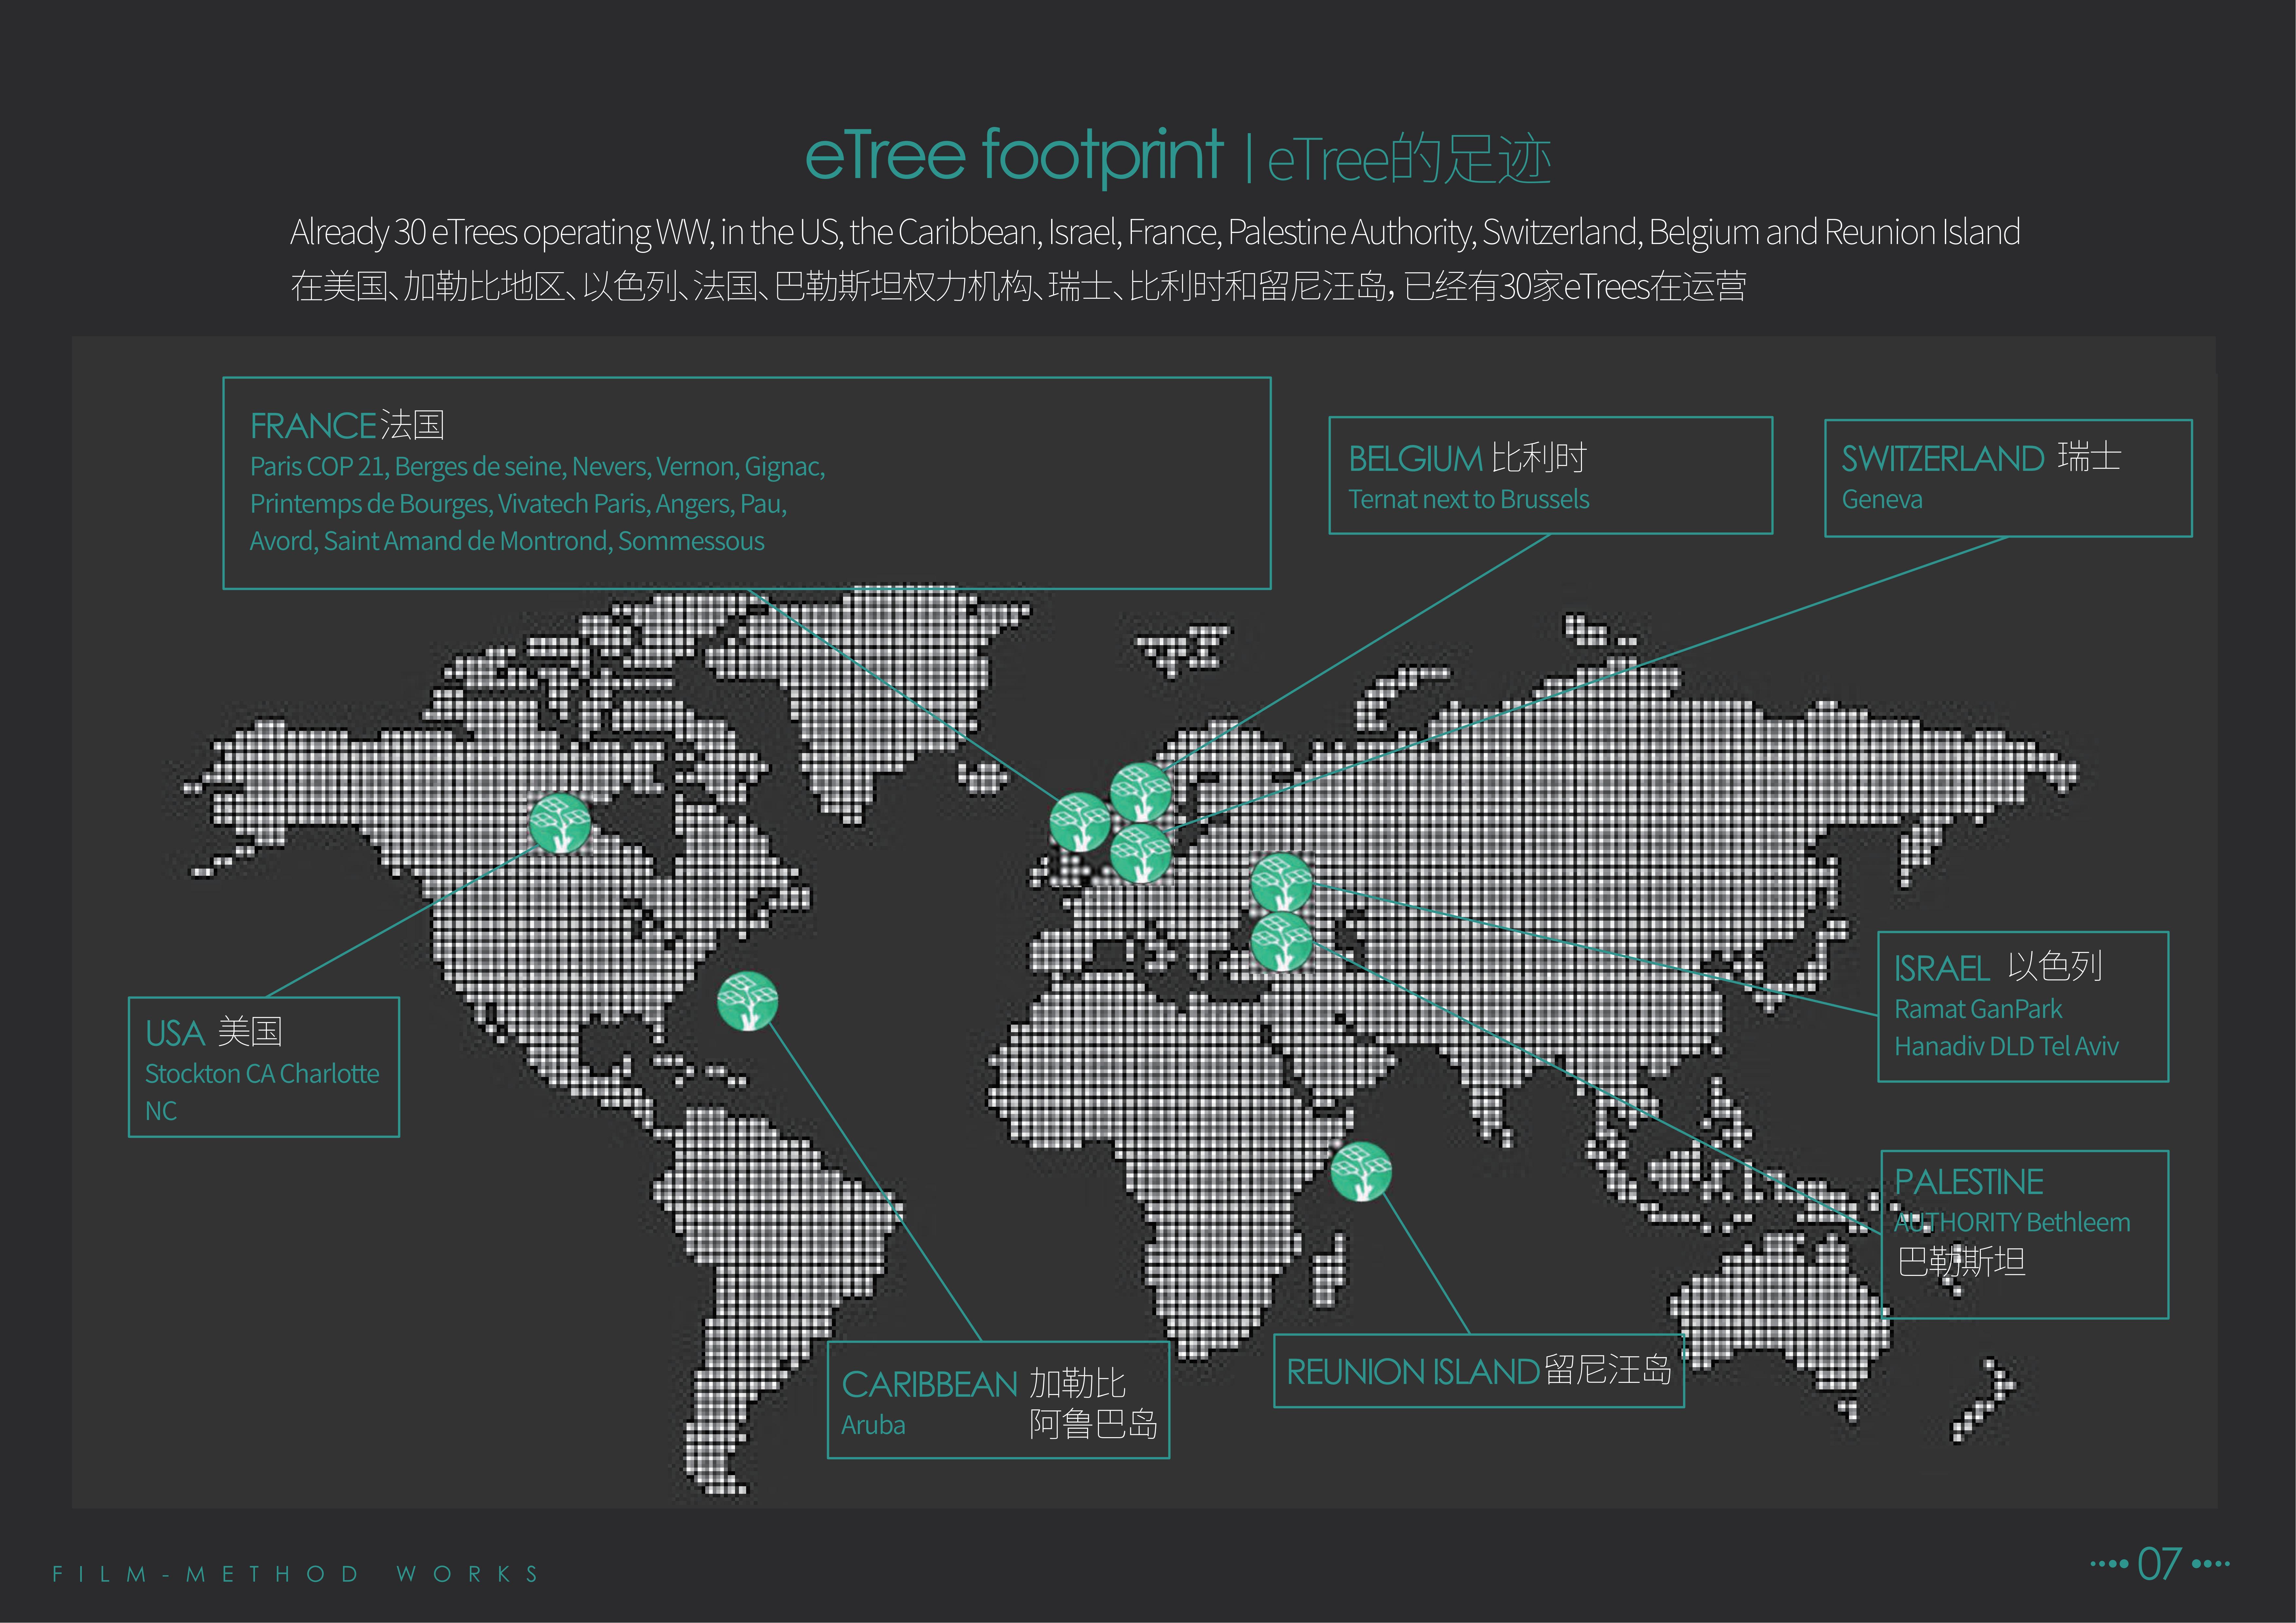Click the 'FILM-METHOD WORKS' footer text
Image resolution: width=2296 pixels, height=1623 pixels.
point(296,1574)
